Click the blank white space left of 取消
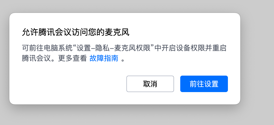The height and width of the screenshot is (125, 274). click(70, 84)
